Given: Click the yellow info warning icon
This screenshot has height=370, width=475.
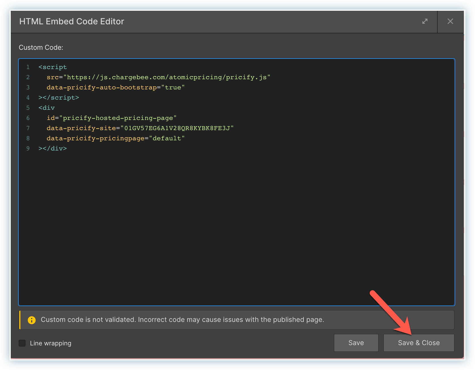Looking at the screenshot, I should point(32,320).
